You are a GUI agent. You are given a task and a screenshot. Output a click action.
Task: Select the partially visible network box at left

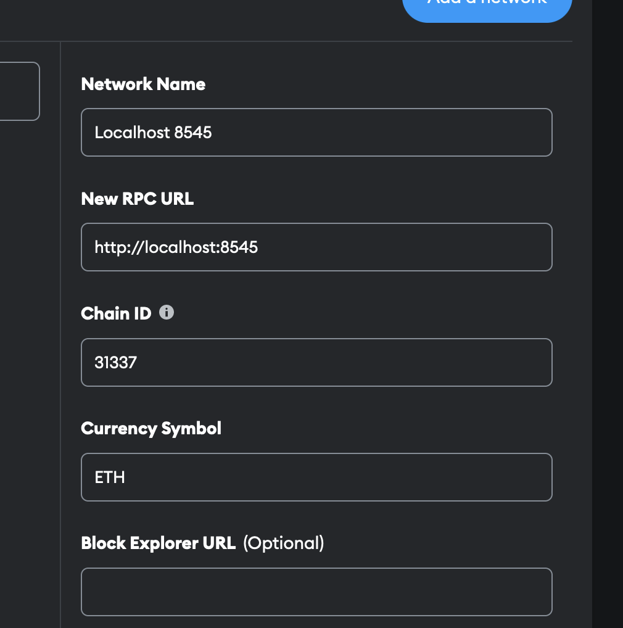tap(20, 91)
